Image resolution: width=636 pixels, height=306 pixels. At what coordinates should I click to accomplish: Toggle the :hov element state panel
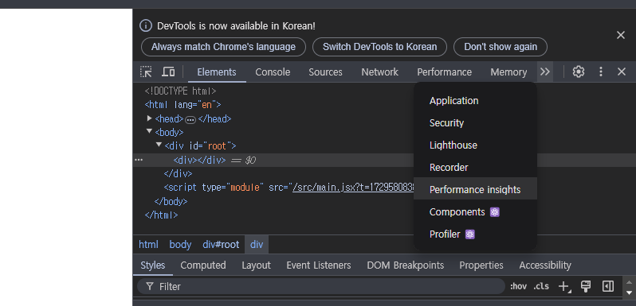coord(518,286)
